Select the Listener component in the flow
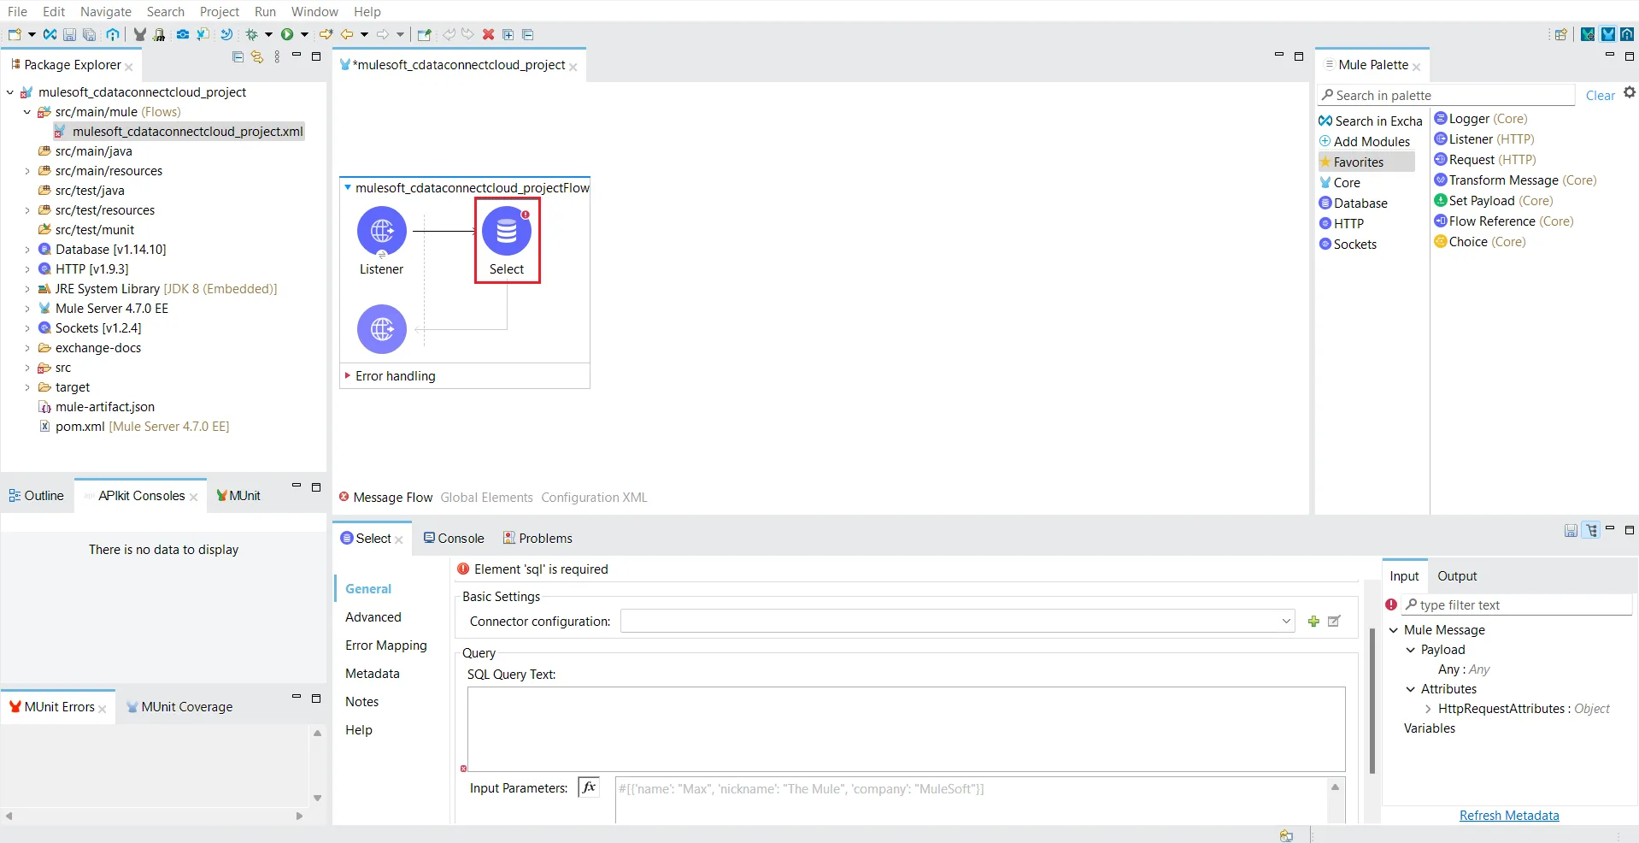 (381, 232)
